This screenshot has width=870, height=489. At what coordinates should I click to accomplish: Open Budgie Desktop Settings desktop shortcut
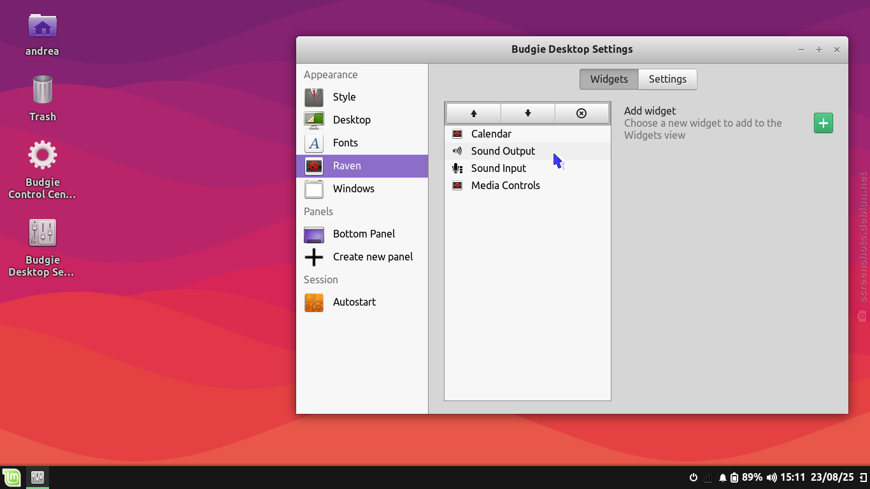[42, 248]
